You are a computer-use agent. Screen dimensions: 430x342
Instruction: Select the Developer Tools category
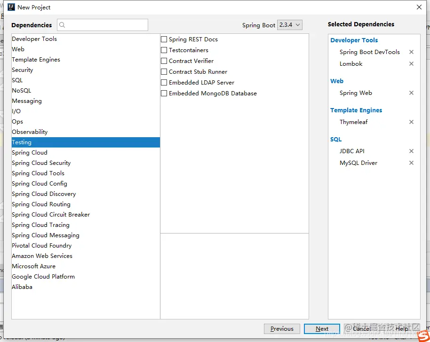click(86, 39)
